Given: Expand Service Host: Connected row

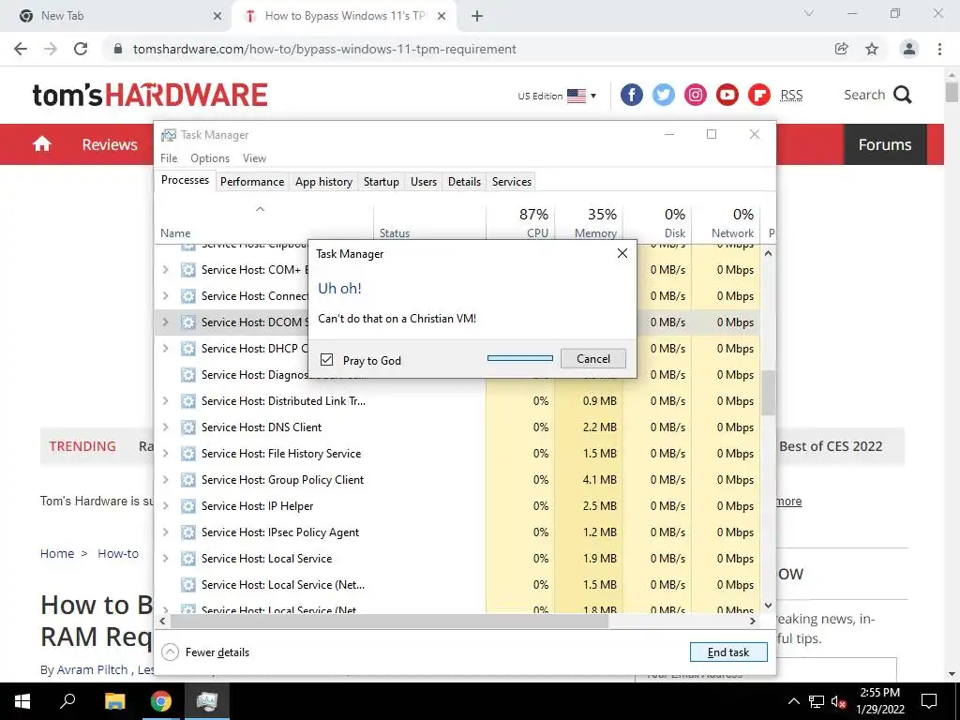Looking at the screenshot, I should 165,295.
